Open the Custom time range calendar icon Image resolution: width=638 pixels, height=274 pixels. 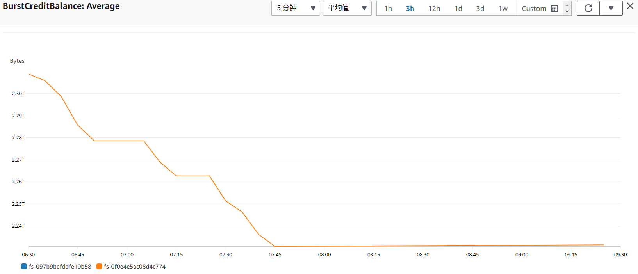pos(554,9)
